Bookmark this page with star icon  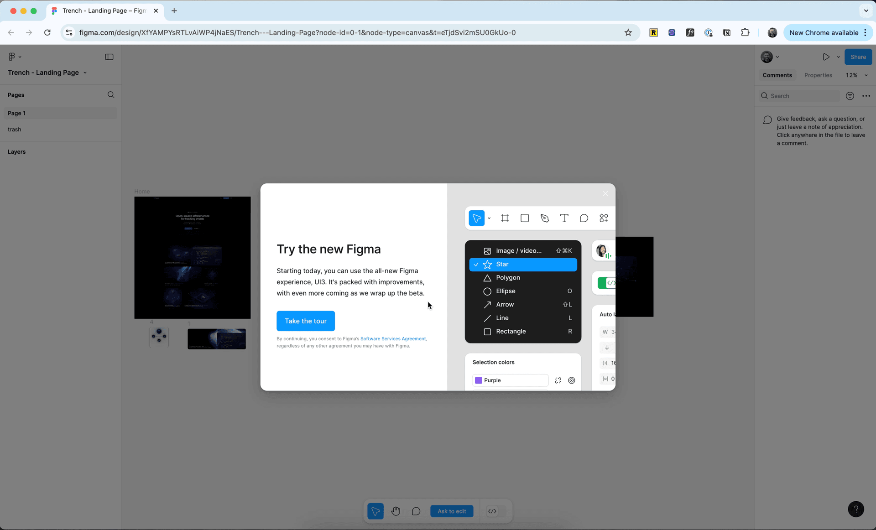tap(628, 32)
